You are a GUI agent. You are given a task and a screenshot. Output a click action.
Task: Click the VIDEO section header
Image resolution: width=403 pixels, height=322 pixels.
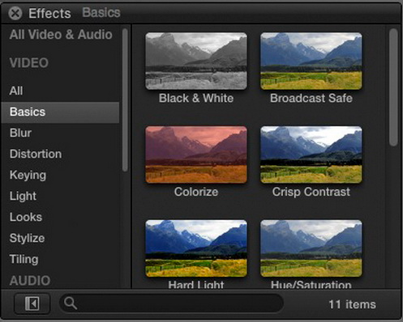click(x=29, y=63)
